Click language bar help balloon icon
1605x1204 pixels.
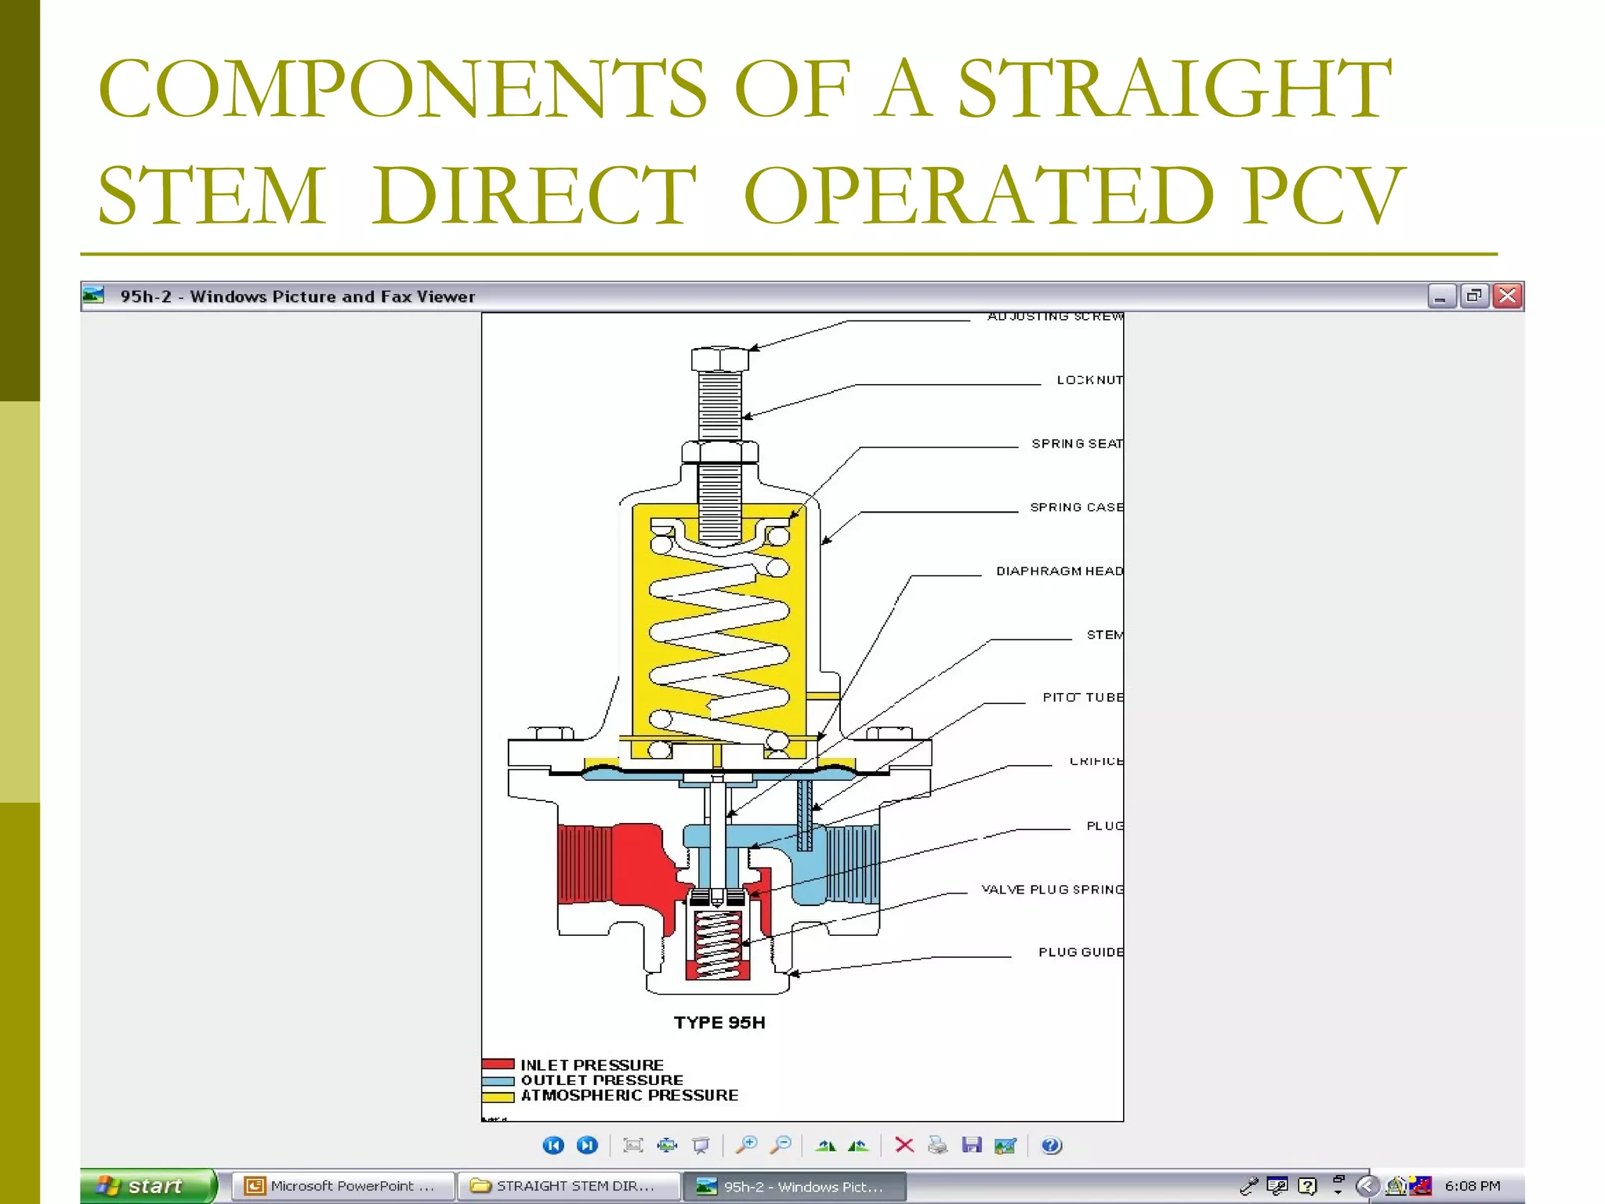coord(1307,1186)
